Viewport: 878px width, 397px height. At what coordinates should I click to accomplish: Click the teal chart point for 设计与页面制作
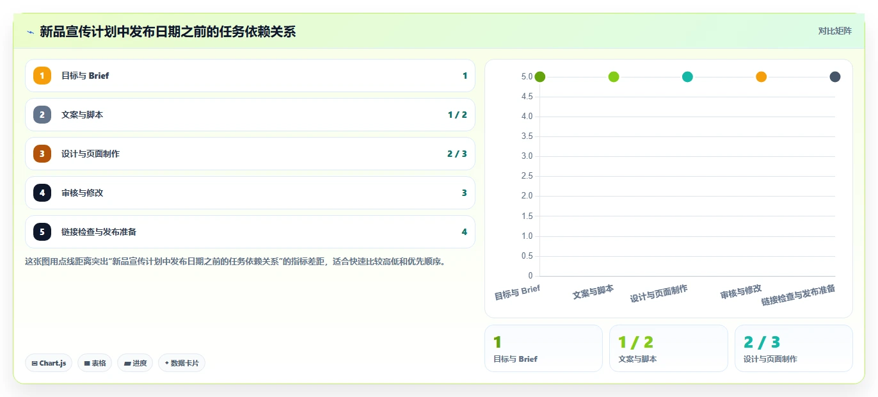[687, 77]
